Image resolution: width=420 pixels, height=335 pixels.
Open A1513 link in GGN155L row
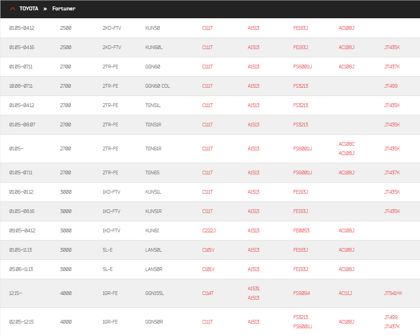[254, 298]
